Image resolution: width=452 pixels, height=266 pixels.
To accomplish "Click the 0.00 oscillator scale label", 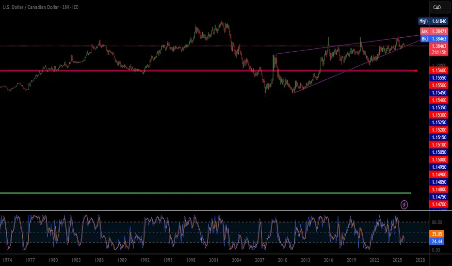I will click(436, 250).
